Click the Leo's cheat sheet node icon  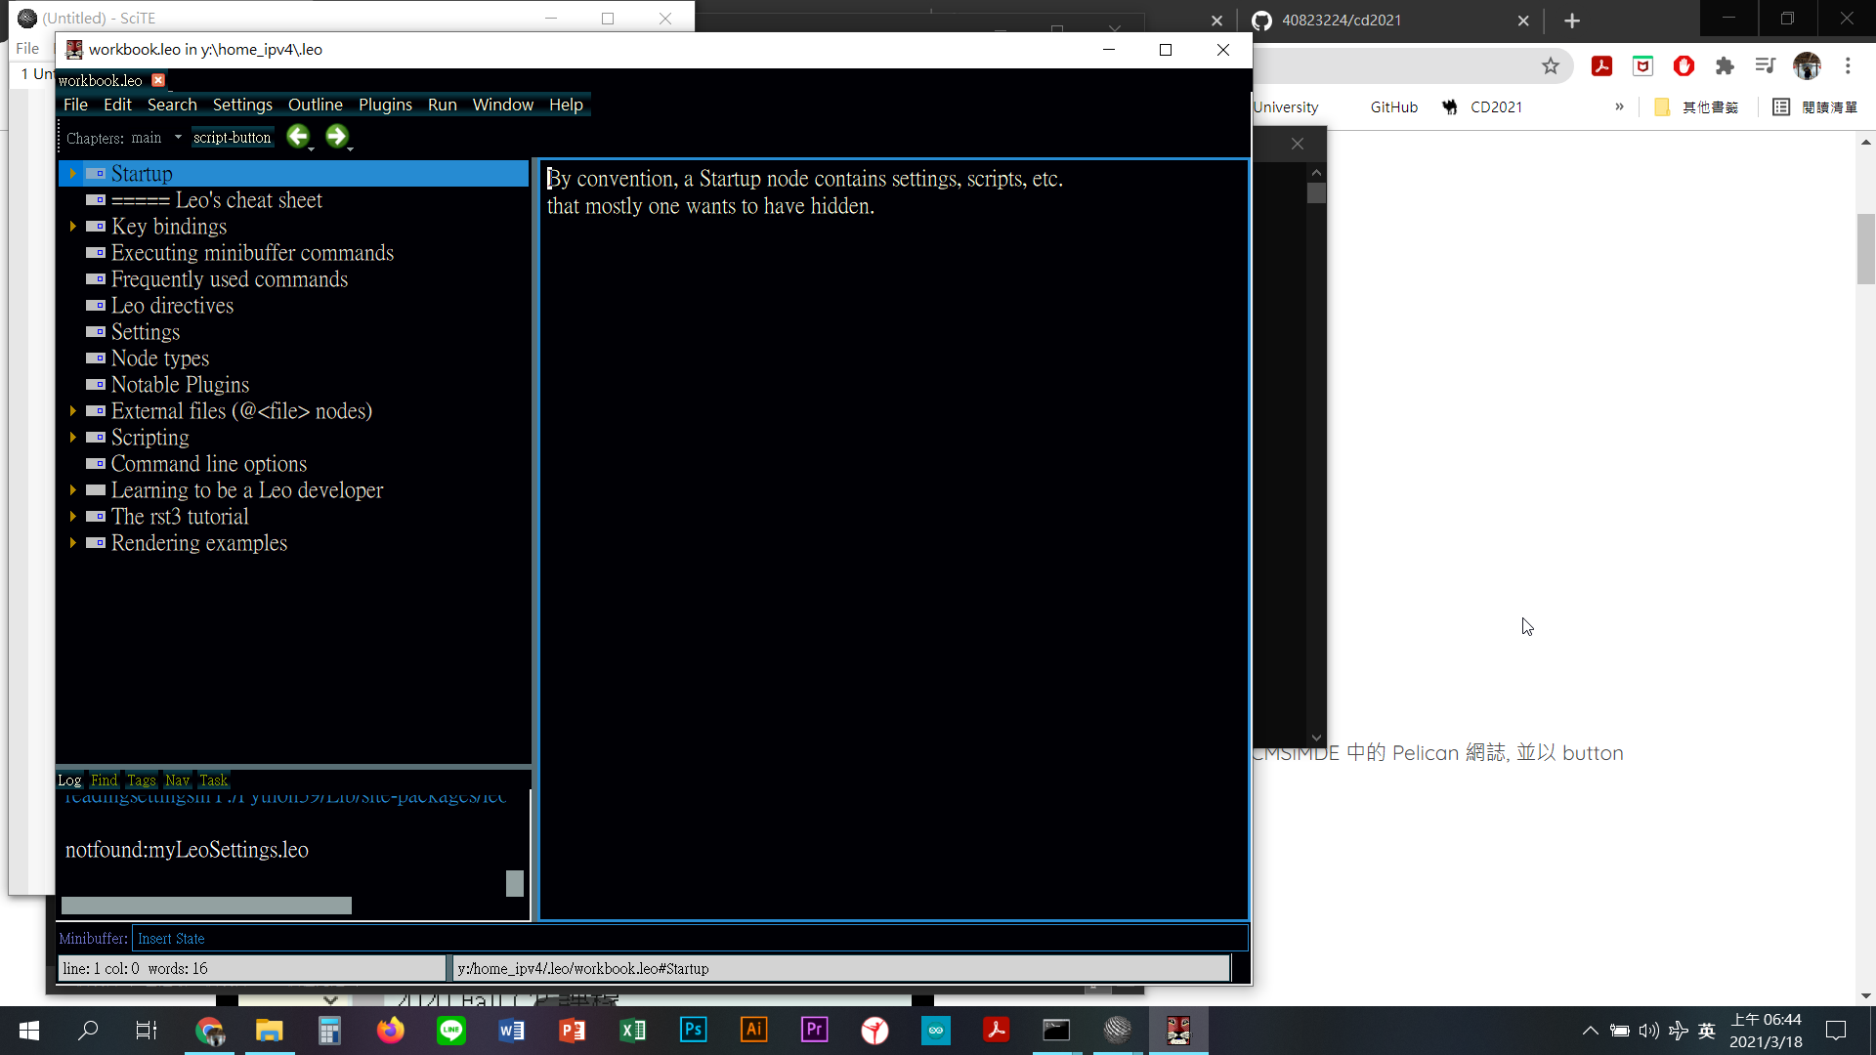pos(96,200)
